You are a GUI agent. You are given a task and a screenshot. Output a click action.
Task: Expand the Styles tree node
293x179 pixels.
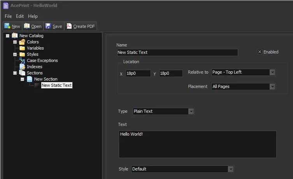point(15,54)
